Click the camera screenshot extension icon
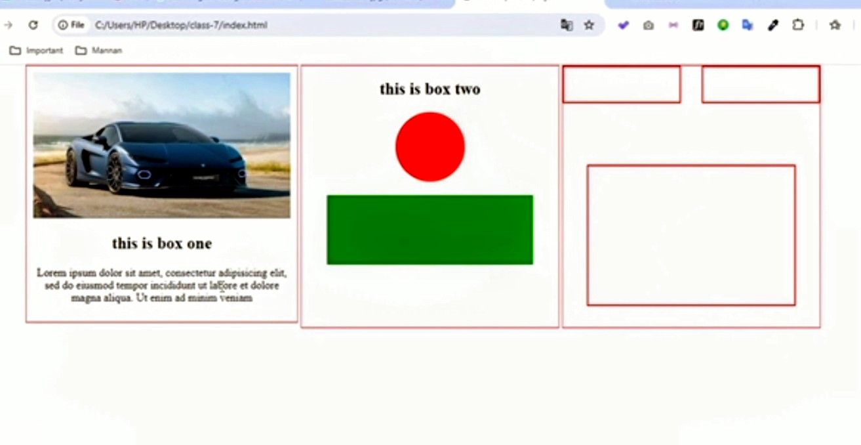This screenshot has width=861, height=445. [x=648, y=25]
